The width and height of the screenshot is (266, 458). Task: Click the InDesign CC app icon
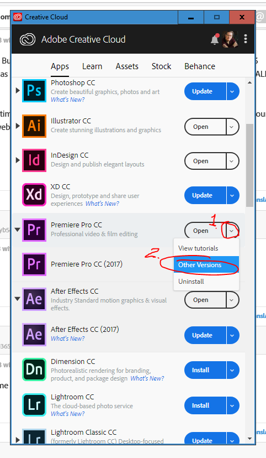pos(34,160)
